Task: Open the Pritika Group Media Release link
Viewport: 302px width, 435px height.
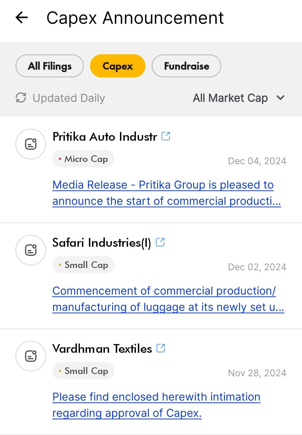Action: tap(167, 193)
